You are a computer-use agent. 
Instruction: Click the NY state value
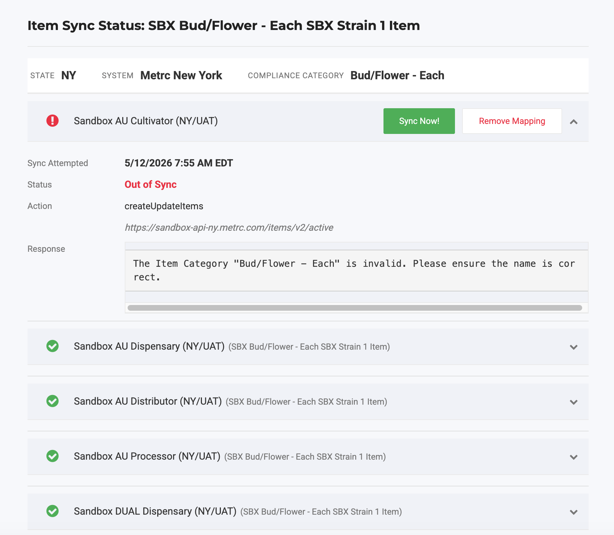click(x=69, y=75)
